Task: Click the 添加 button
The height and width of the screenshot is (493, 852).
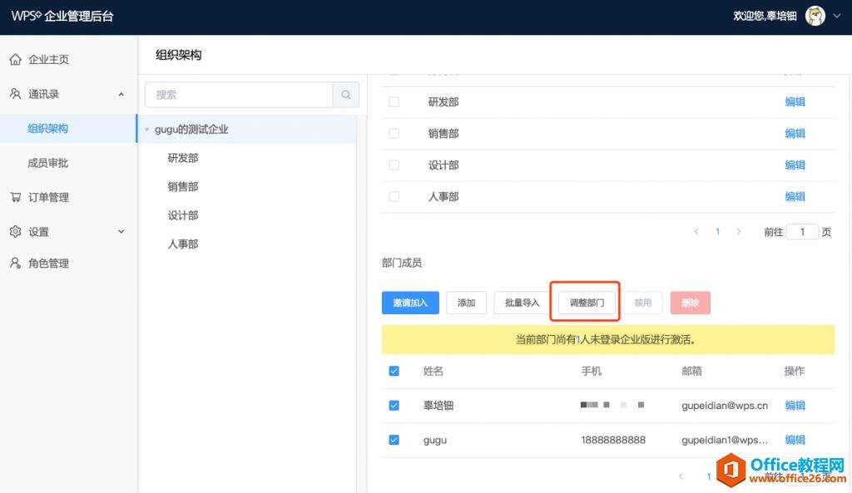Action: pos(466,303)
